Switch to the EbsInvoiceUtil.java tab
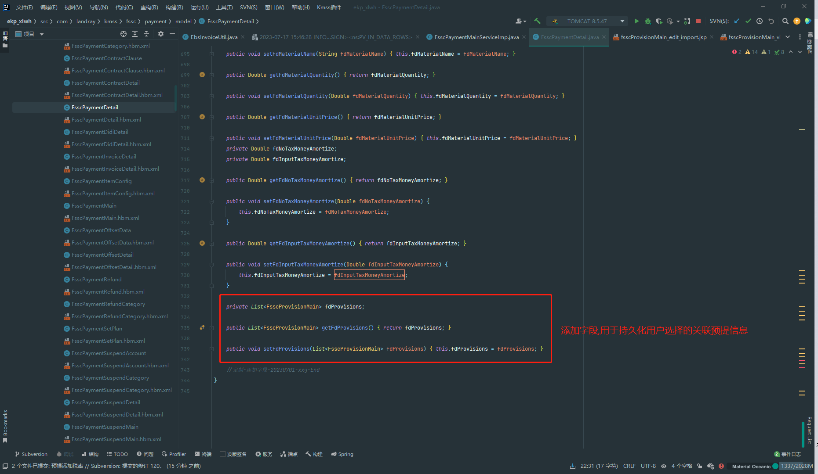 [x=214, y=37]
